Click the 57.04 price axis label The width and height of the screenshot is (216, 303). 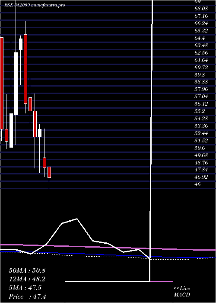click(x=201, y=97)
